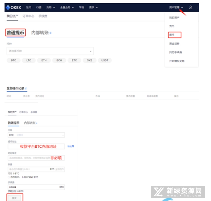Collapse the 资产管理 menu

pos(176,7)
